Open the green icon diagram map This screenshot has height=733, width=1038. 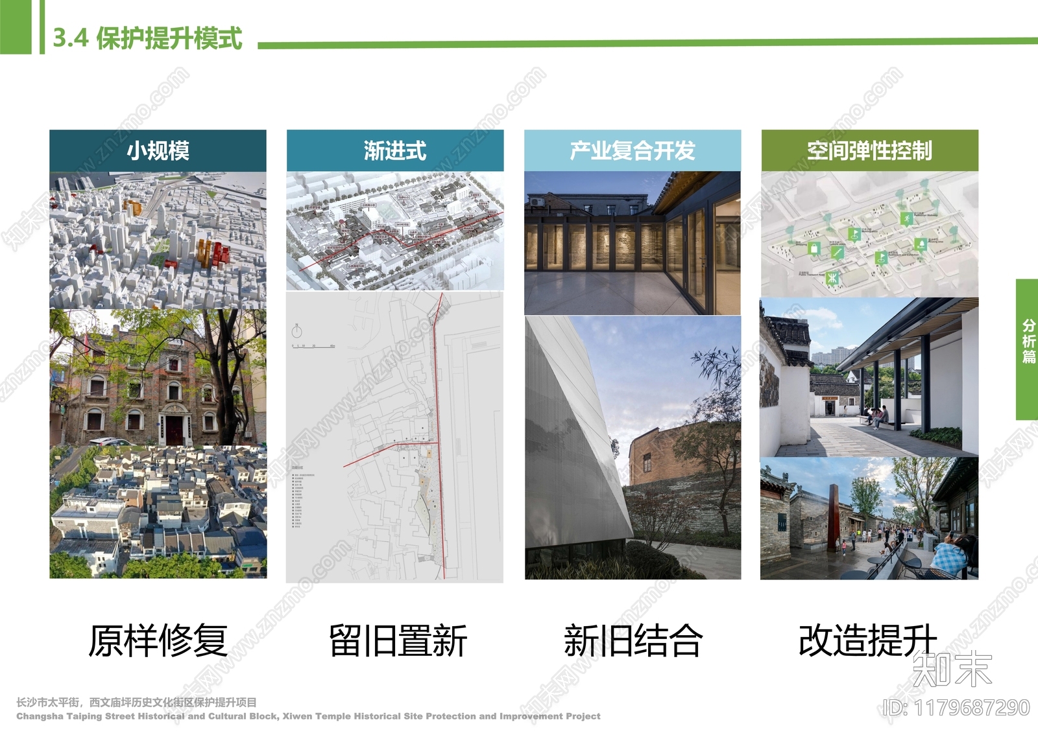[869, 234]
